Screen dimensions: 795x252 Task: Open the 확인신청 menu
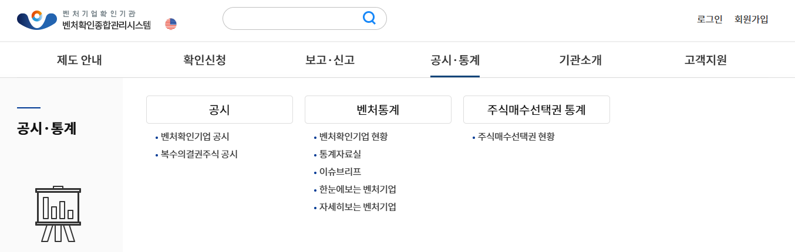coord(204,60)
